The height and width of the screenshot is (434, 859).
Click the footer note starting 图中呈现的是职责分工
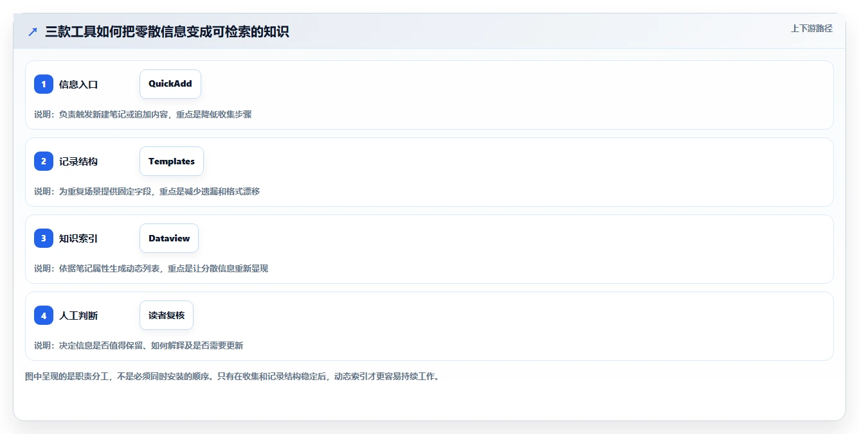pos(232,376)
